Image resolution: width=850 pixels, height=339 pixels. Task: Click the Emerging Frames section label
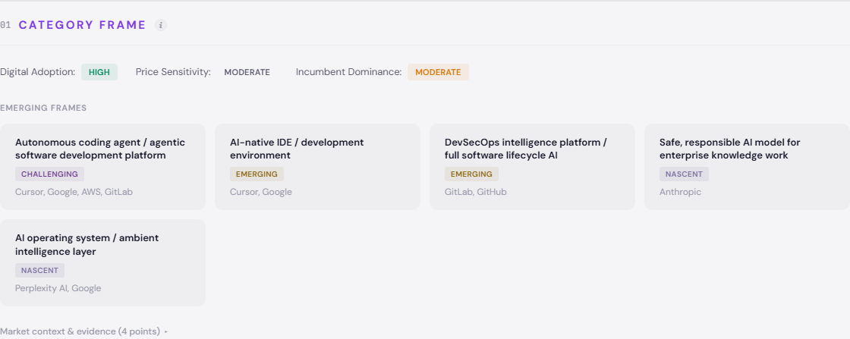tap(43, 108)
